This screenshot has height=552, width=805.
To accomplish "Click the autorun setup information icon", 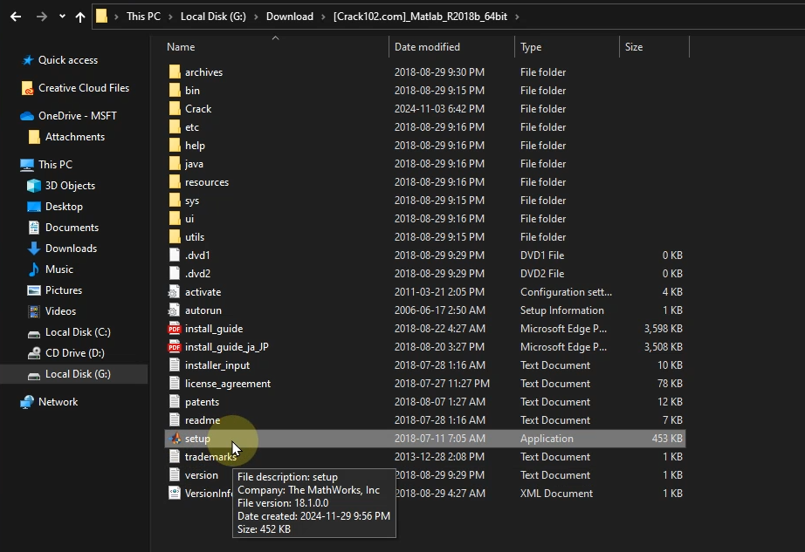I will [175, 310].
